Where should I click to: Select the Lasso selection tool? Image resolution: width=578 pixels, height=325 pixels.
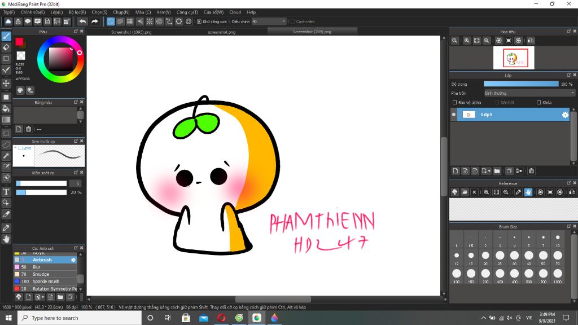pyautogui.click(x=6, y=144)
